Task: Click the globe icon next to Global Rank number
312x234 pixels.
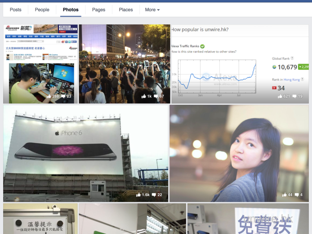Action: pyautogui.click(x=274, y=67)
